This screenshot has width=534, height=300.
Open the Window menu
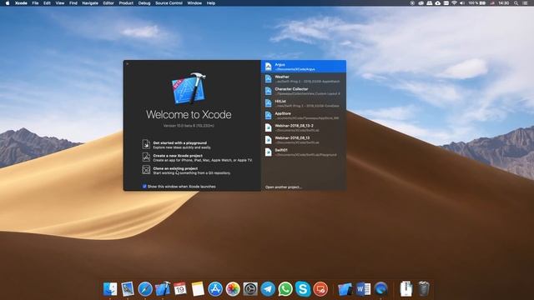tap(194, 3)
